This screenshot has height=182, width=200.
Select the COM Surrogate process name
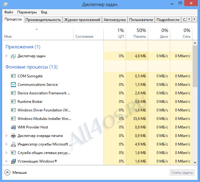point(30,76)
